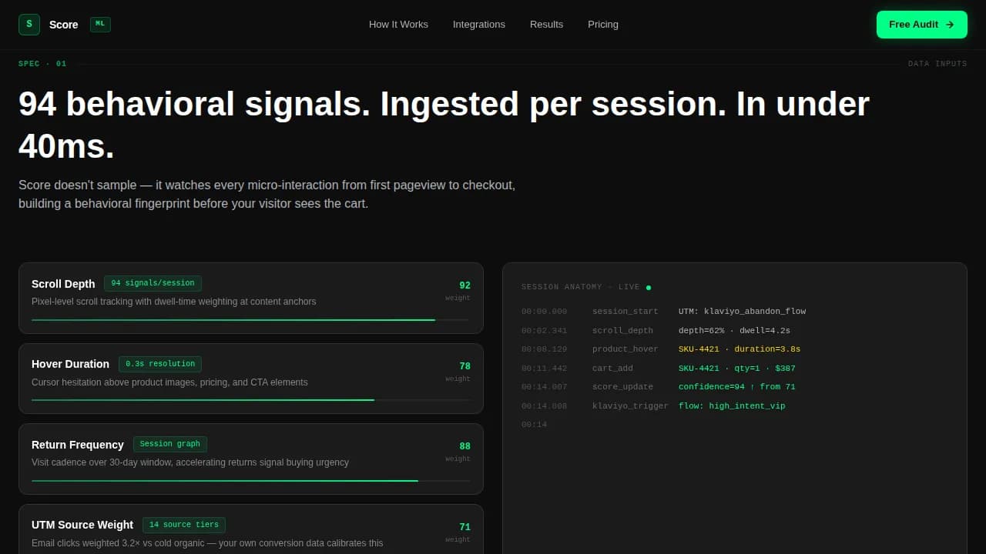
Task: Click the green LIVE status dot
Action: click(648, 286)
